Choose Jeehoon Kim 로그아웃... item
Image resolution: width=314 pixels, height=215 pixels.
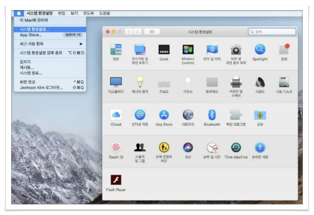coord(50,87)
